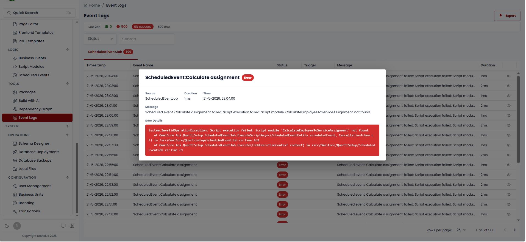Image resolution: width=526 pixels, height=242 pixels.
Task: Go to next page of logs
Action: coord(515,230)
